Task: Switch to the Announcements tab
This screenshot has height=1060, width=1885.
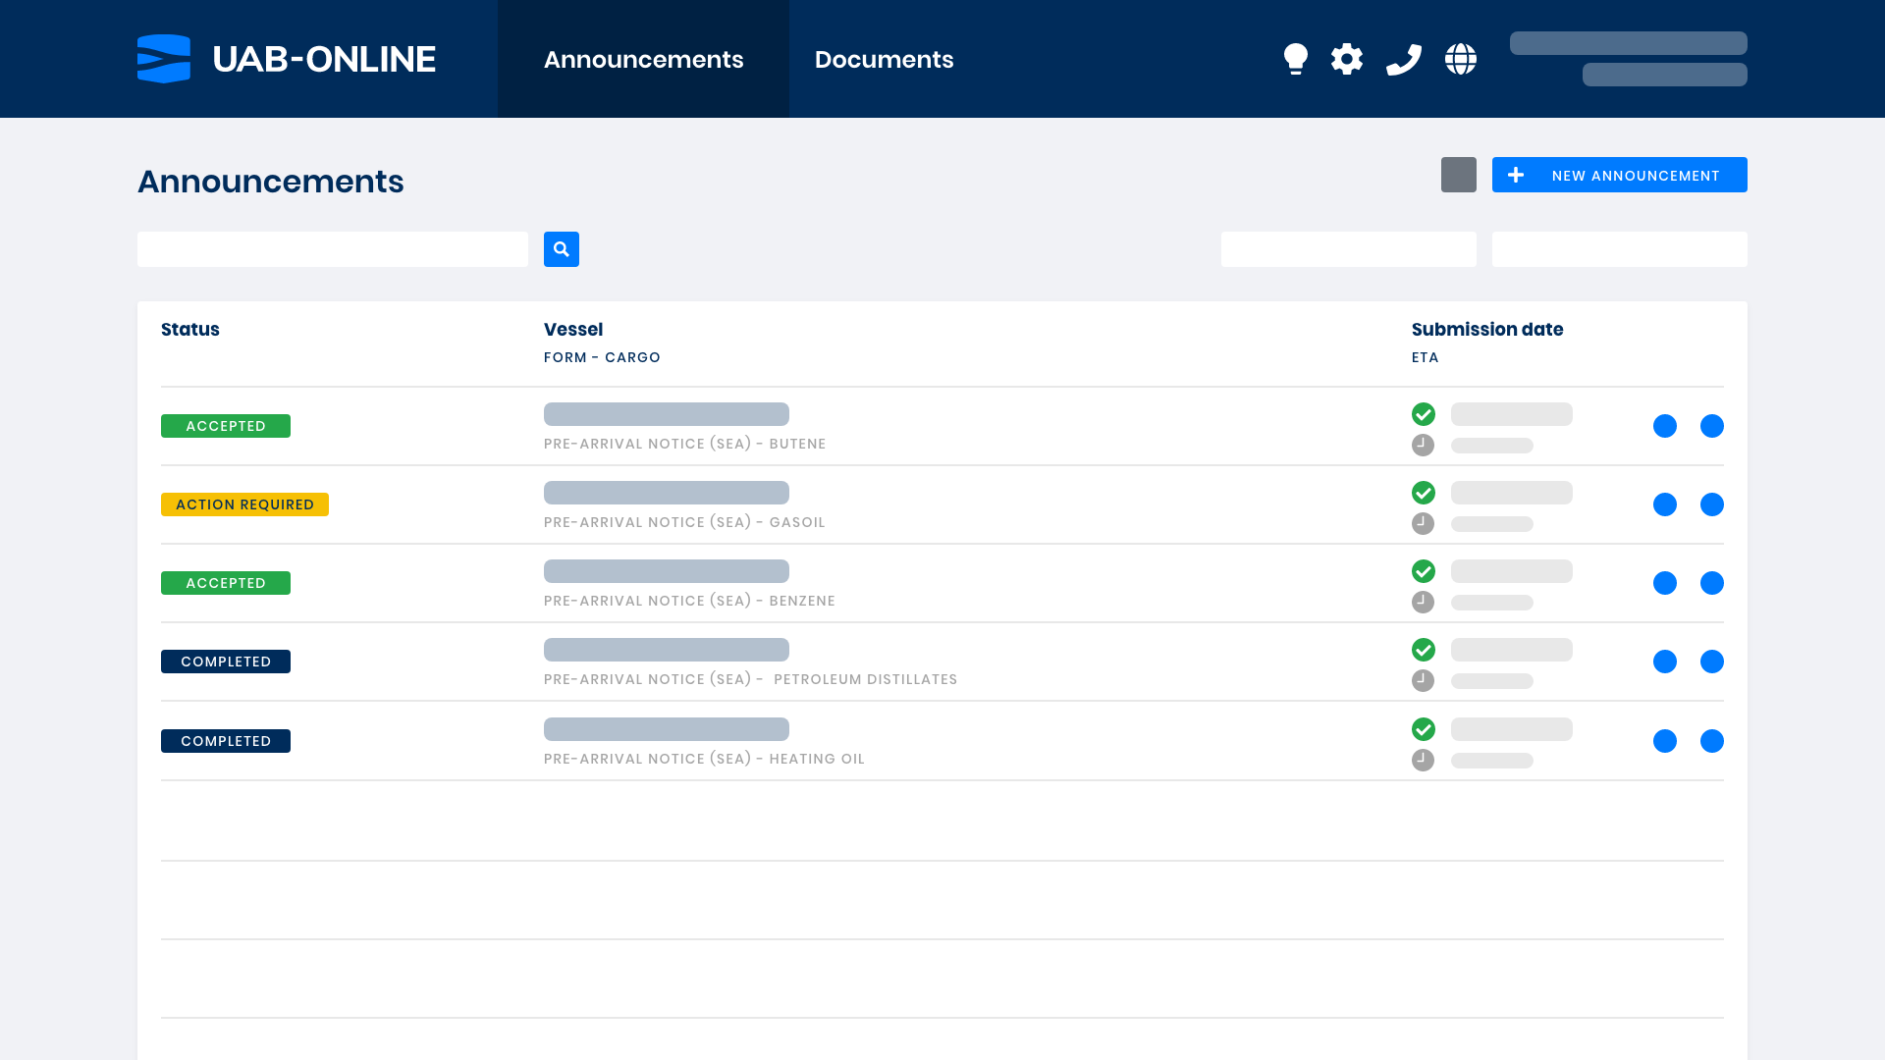Action: pos(644,59)
